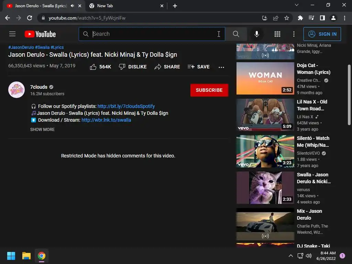Viewport: 352px width, 264px height.
Task: Open the taskbar clock 8:44 AM
Action: point(326,256)
